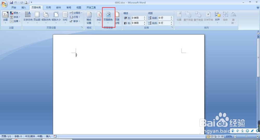Open the 邮件 tab

pos(58,8)
